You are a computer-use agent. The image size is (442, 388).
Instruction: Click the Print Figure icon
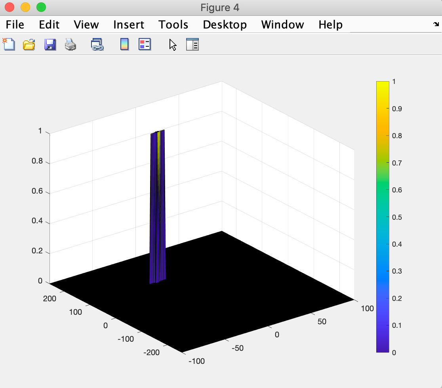tap(70, 44)
